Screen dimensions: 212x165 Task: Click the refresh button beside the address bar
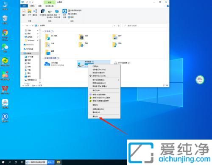[x=119, y=25]
